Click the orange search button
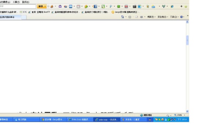Image resolution: width=220 pixels, height=132 pixels. click(41, 7)
